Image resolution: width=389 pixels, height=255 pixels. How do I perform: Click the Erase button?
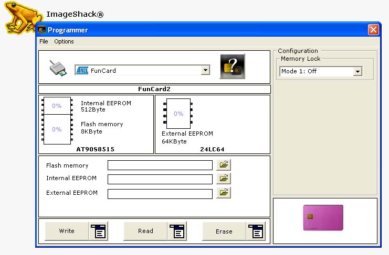click(x=224, y=231)
